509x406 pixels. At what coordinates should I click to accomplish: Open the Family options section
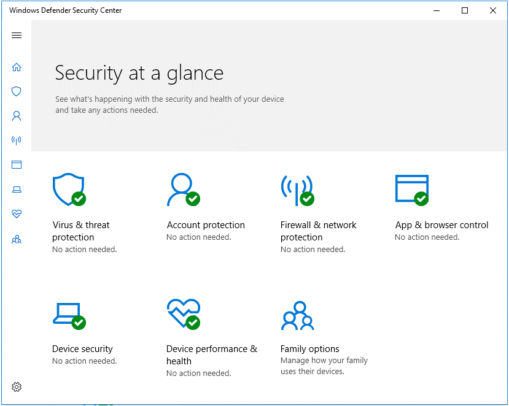click(309, 348)
